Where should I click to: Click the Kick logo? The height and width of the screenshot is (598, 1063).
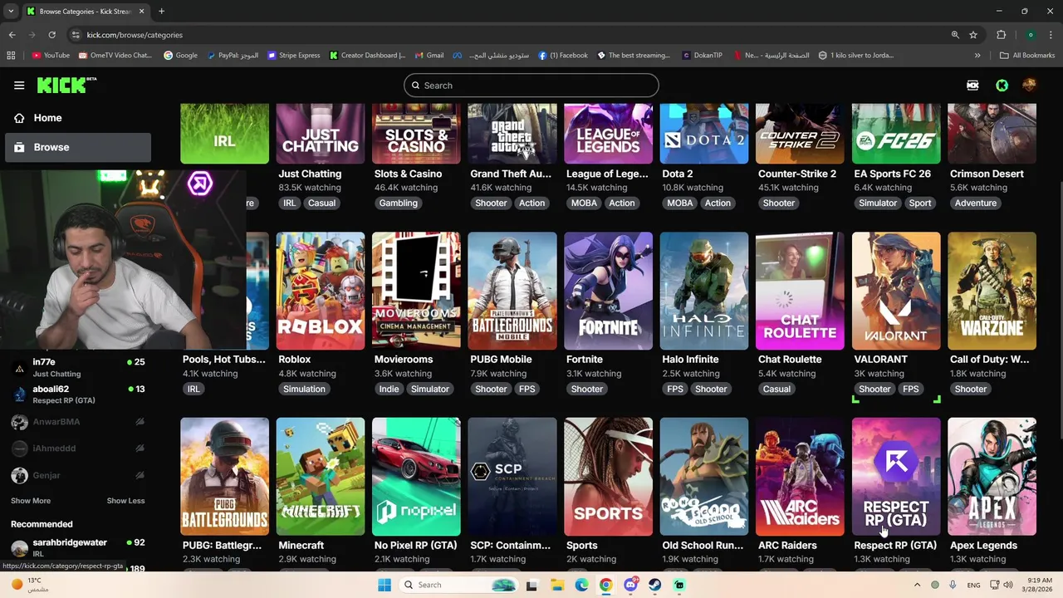66,85
